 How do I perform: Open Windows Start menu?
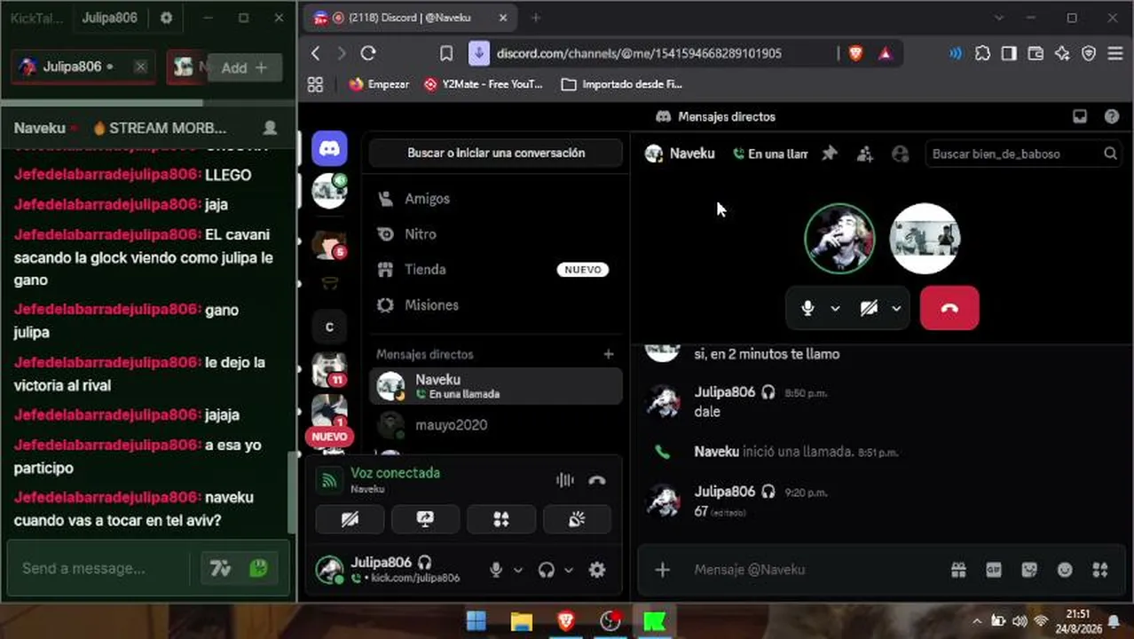pyautogui.click(x=476, y=621)
